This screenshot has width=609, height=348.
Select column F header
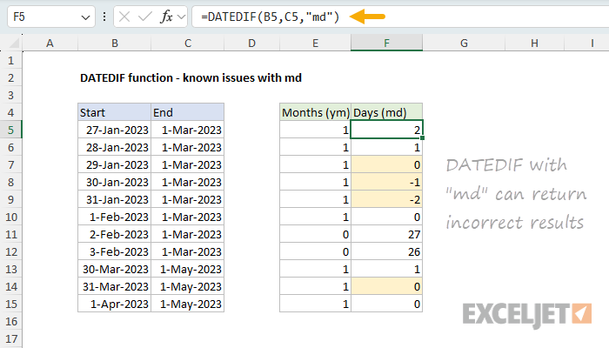[x=386, y=43]
